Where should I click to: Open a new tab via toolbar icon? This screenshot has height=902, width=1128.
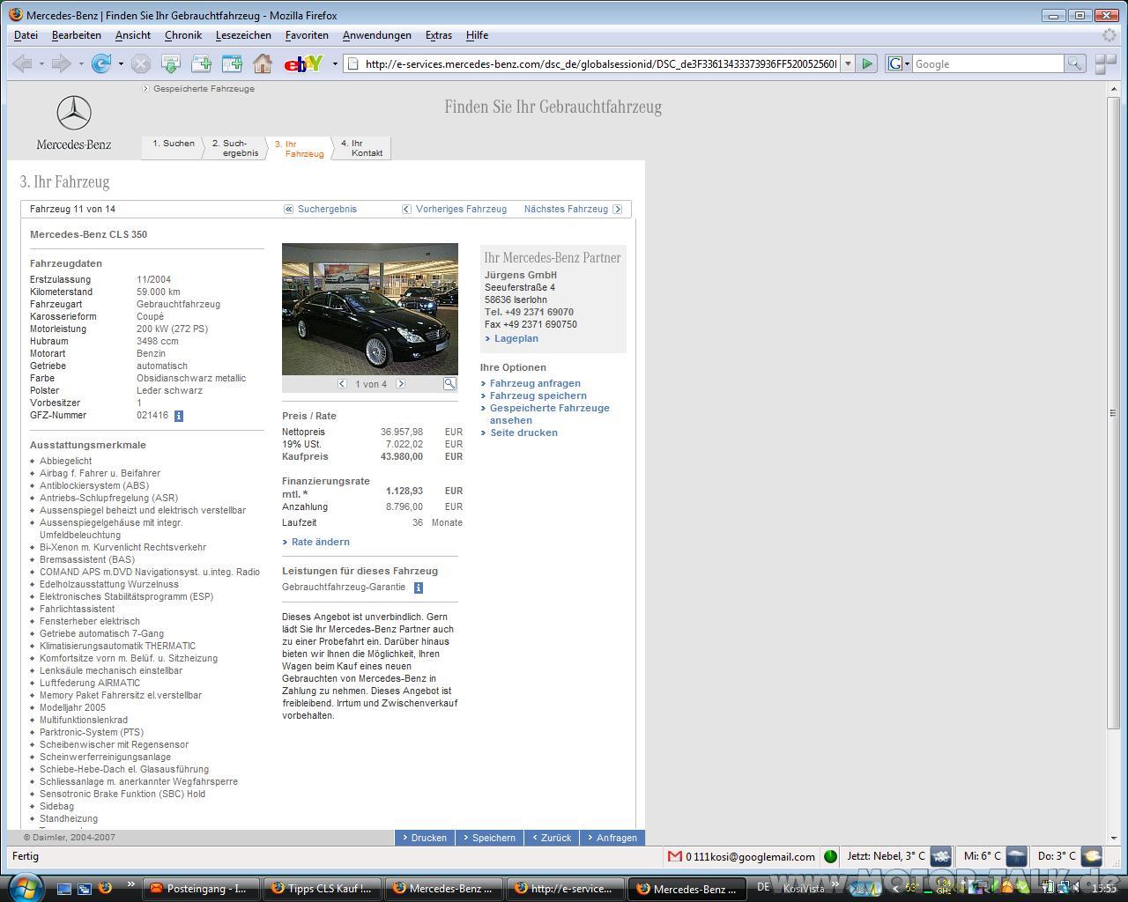click(x=202, y=63)
